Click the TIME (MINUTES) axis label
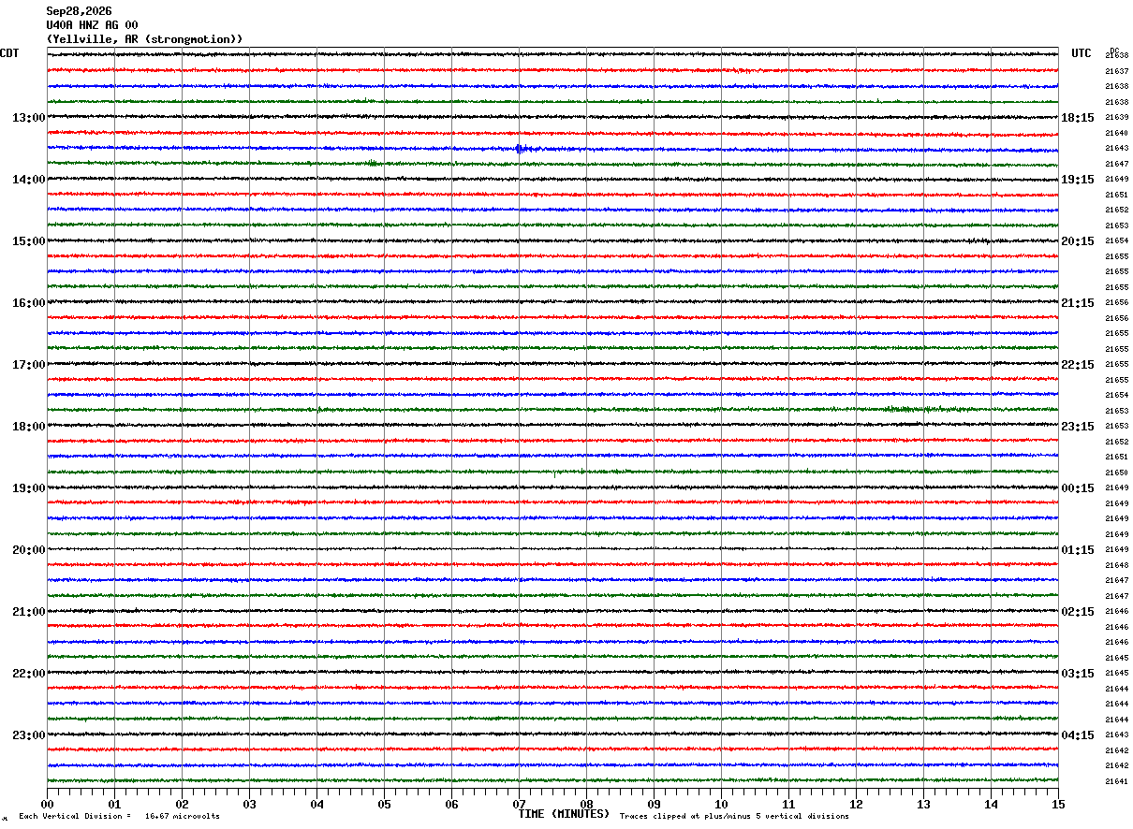Image resolution: width=1133 pixels, height=829 pixels. [x=564, y=814]
